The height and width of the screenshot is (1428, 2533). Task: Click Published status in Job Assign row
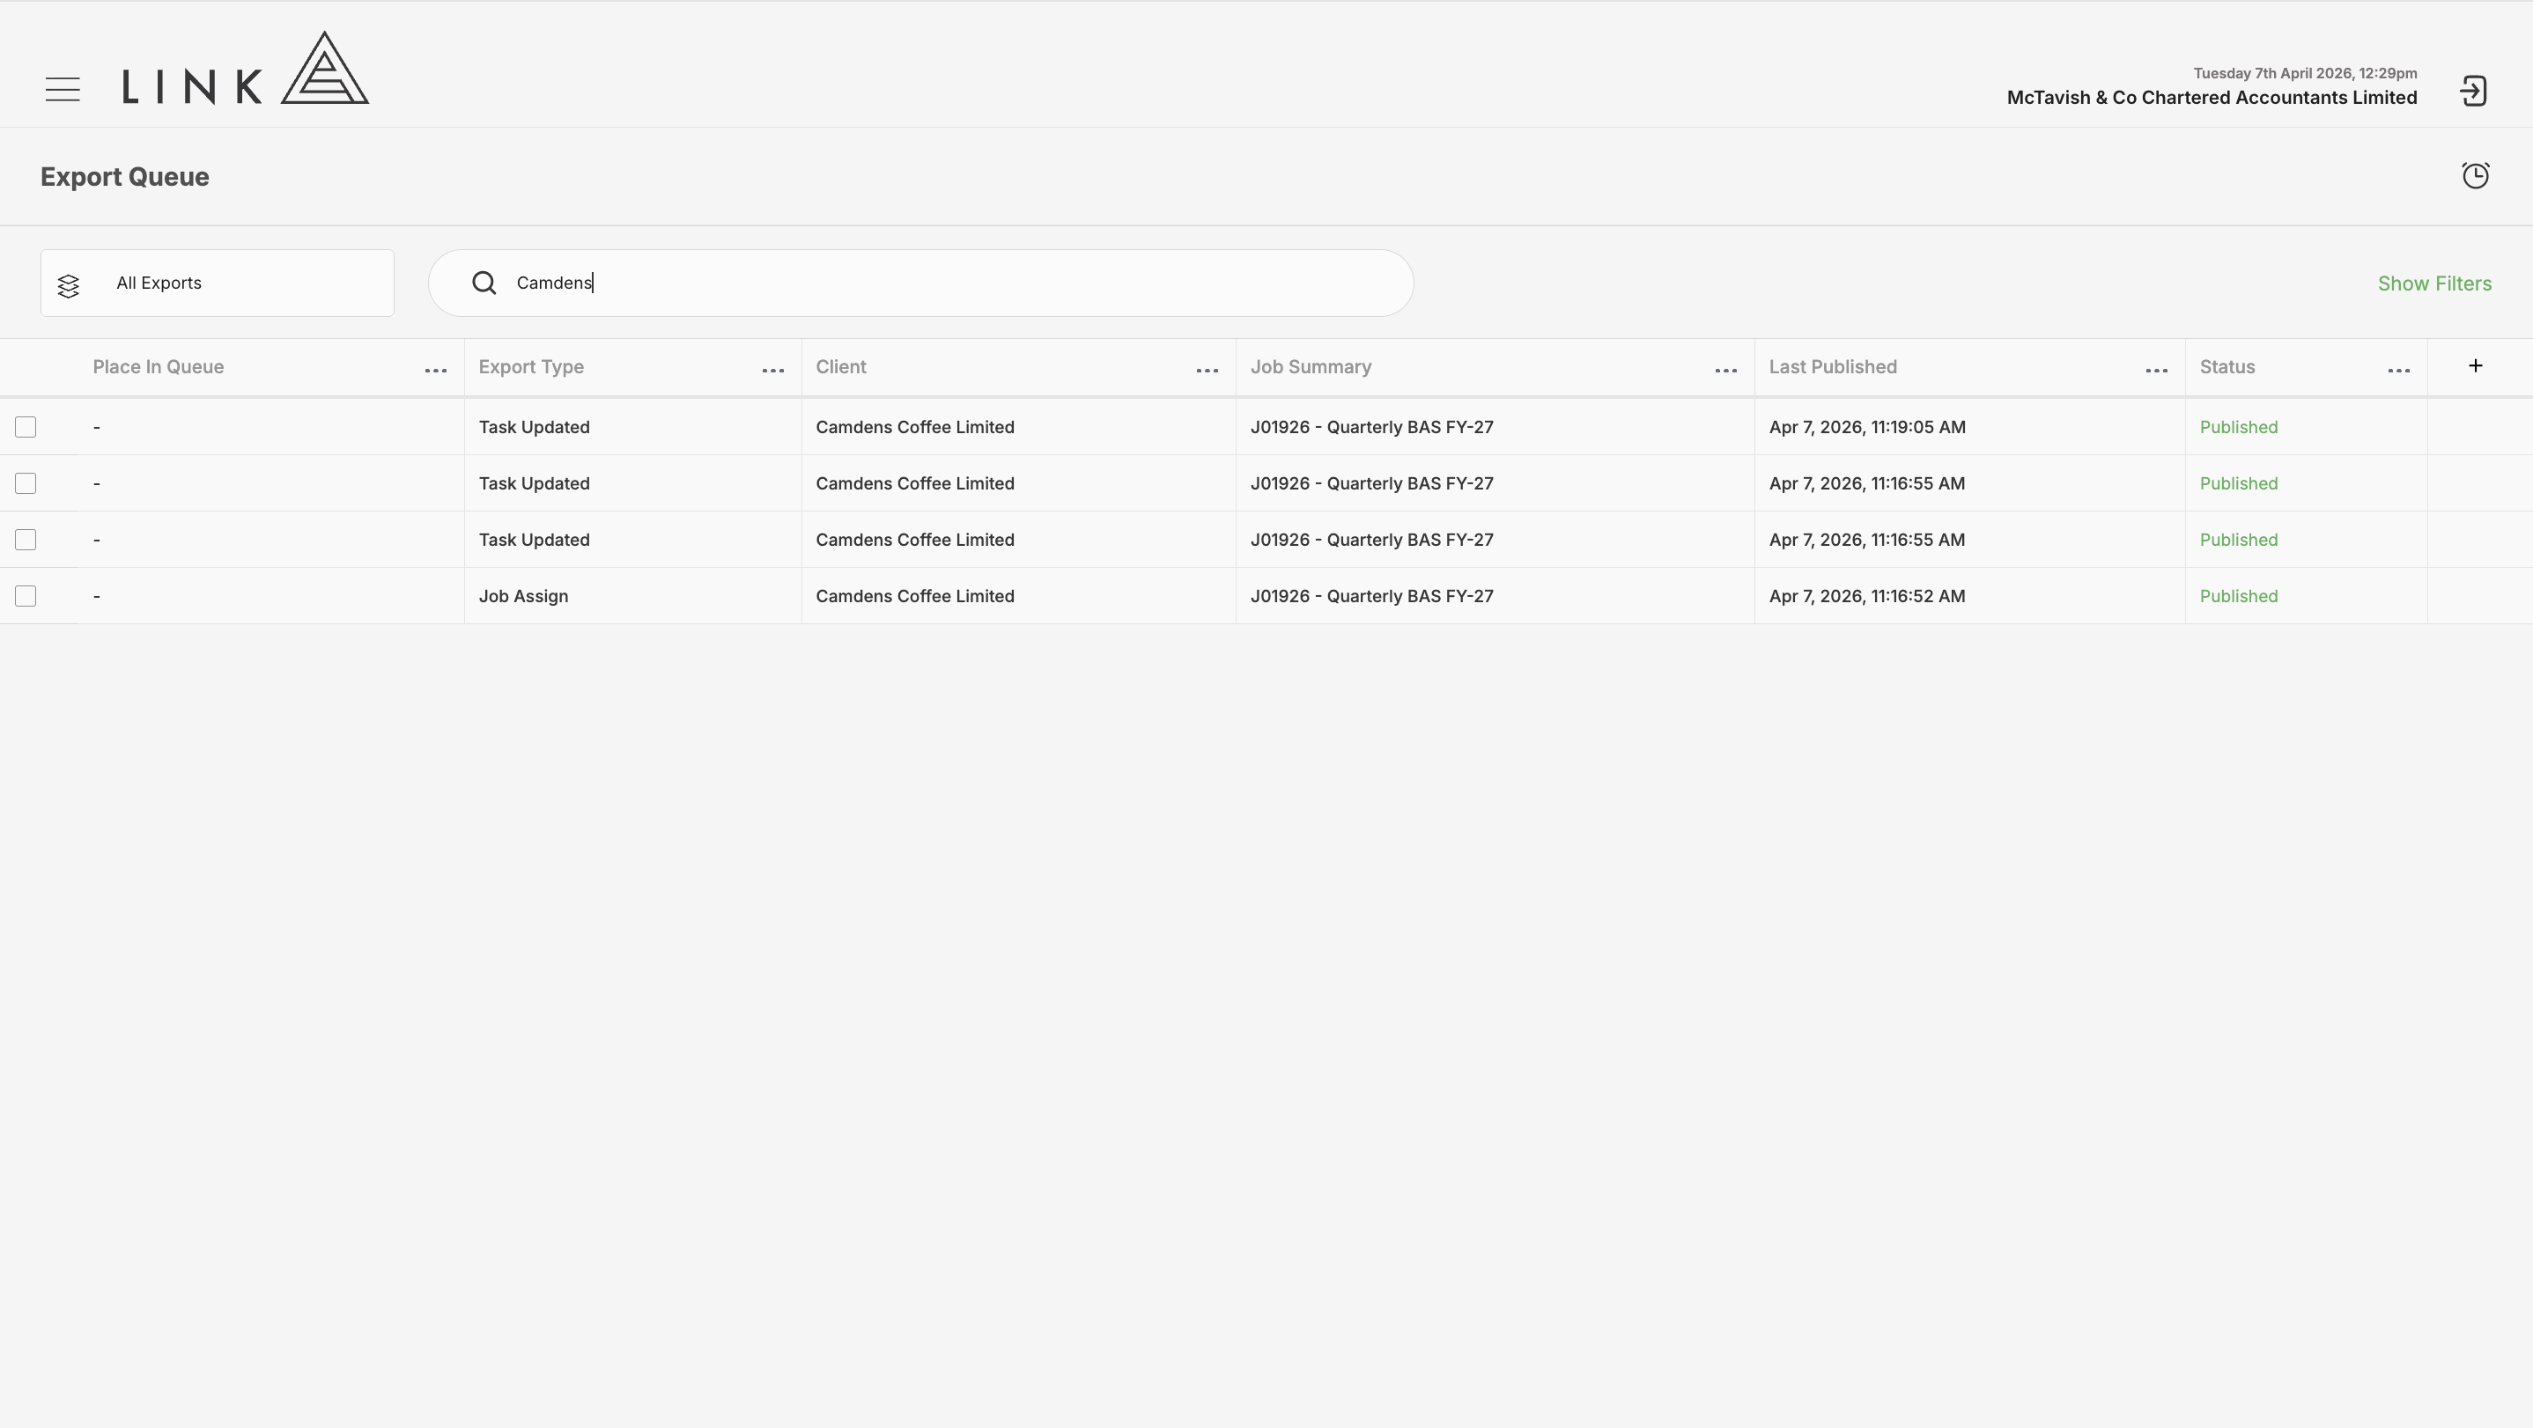pyautogui.click(x=2238, y=595)
